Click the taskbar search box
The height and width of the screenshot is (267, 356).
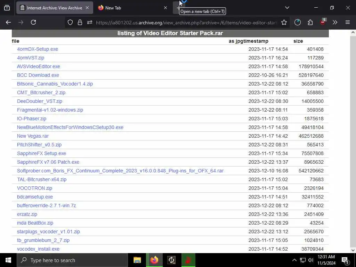[72, 260]
